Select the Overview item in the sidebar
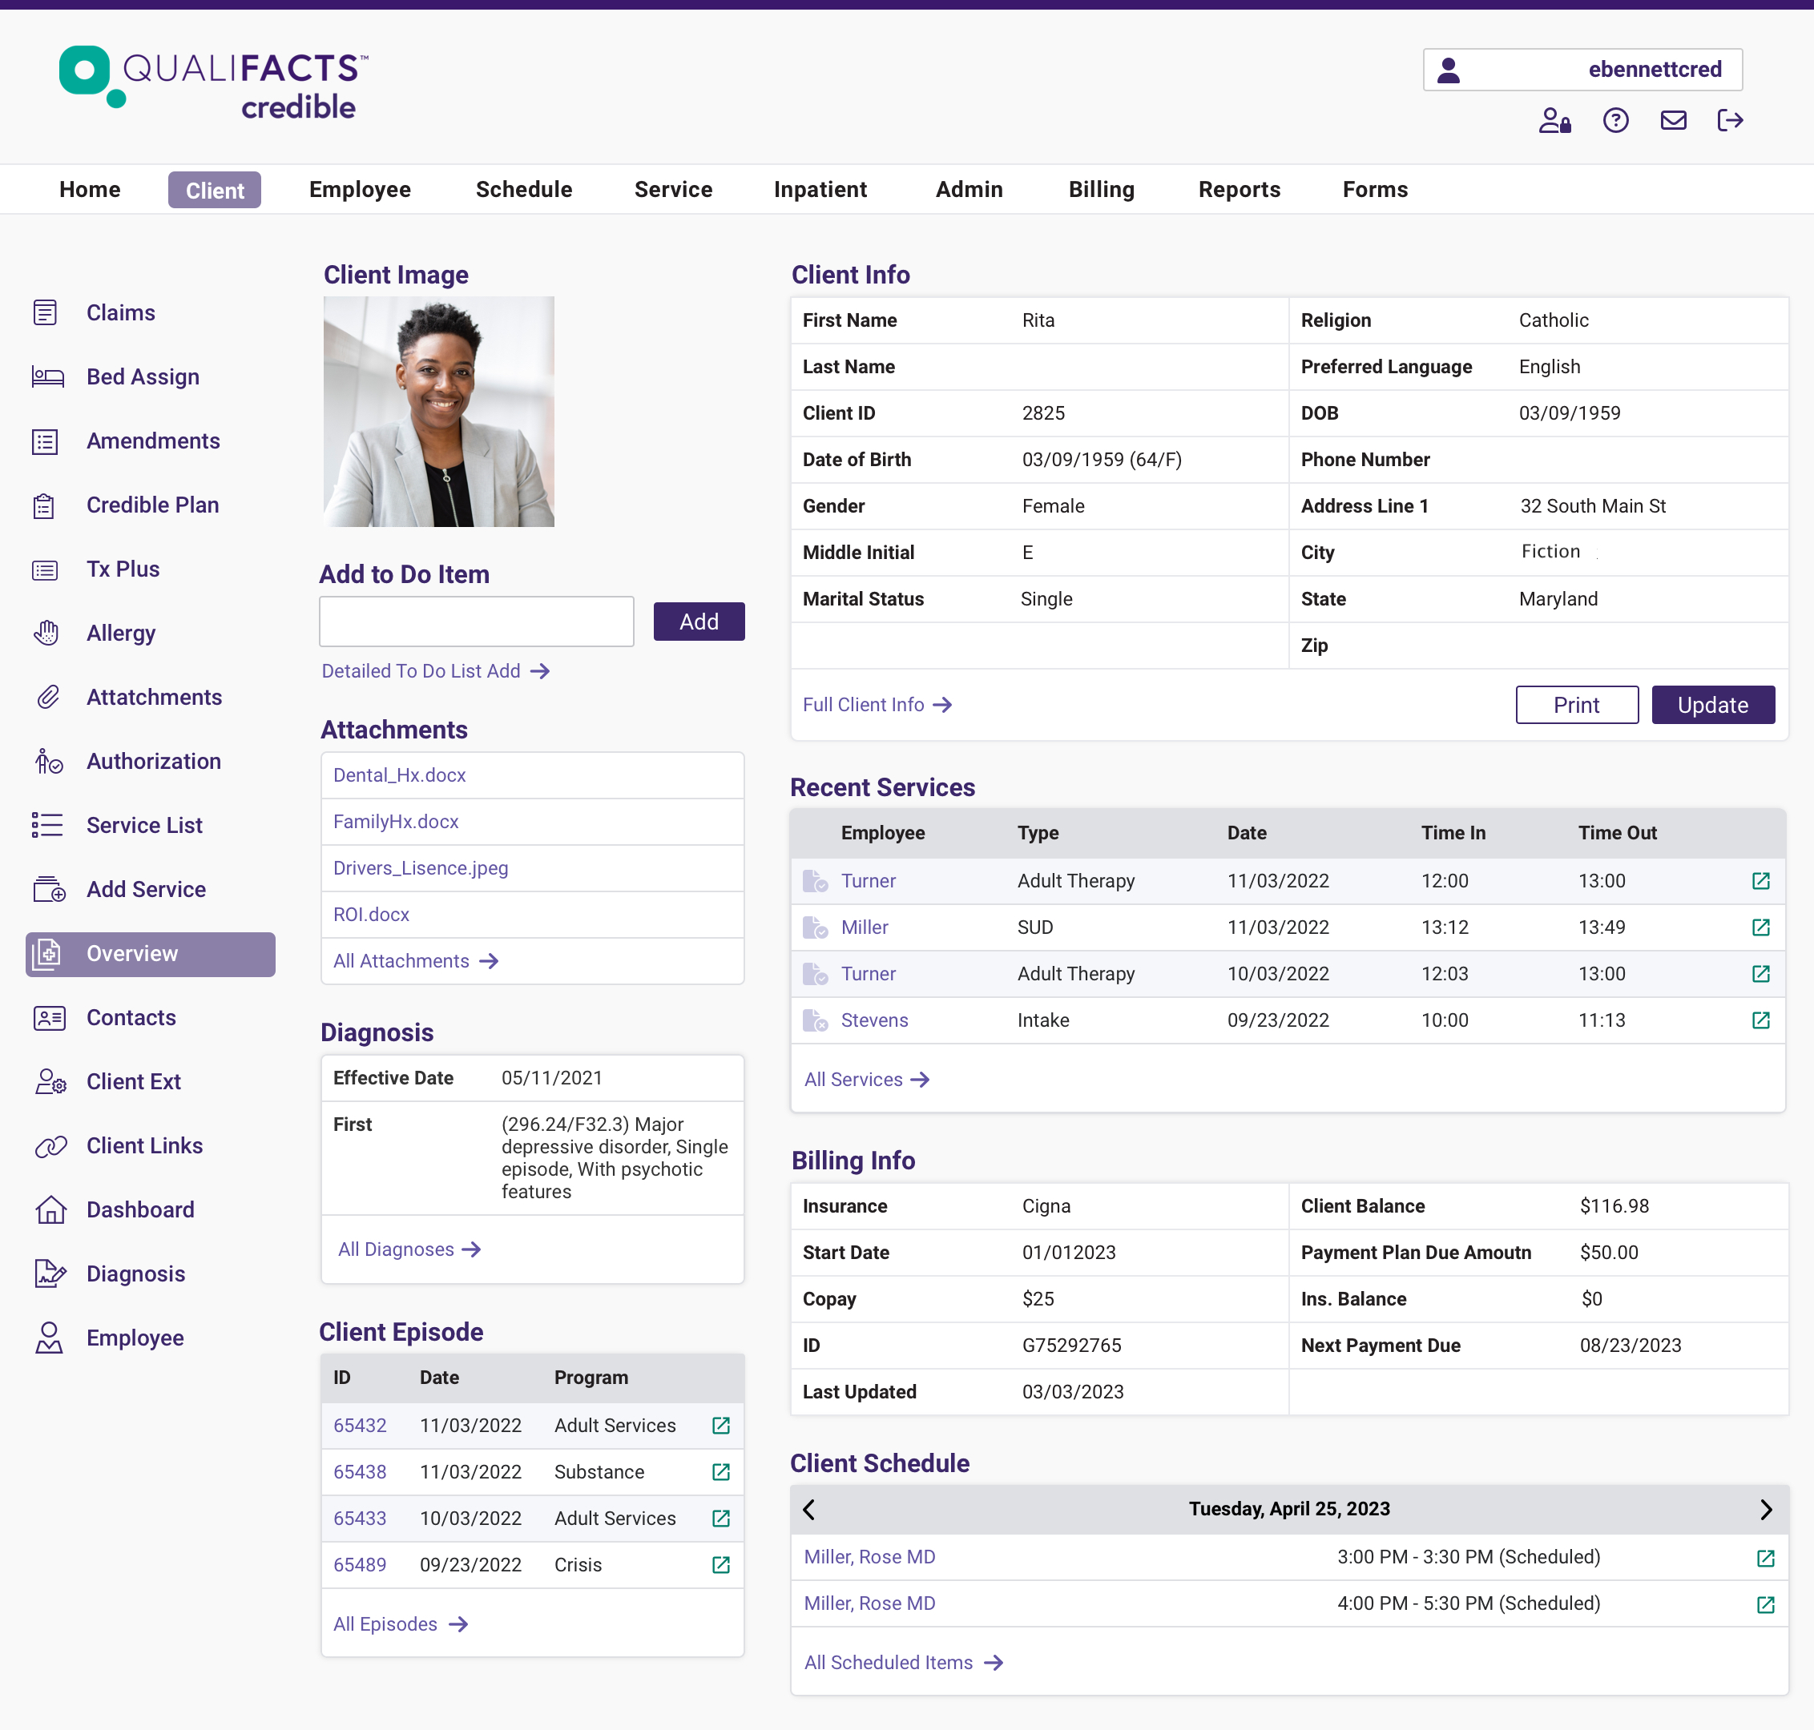This screenshot has height=1730, width=1814. pyautogui.click(x=132, y=954)
